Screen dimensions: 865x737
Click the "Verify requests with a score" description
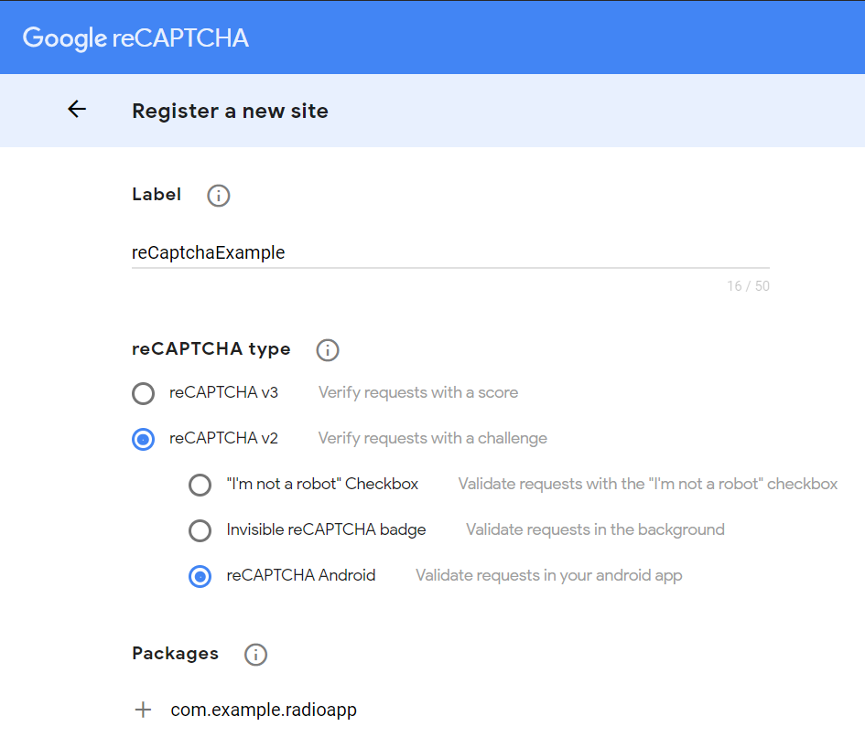click(418, 392)
